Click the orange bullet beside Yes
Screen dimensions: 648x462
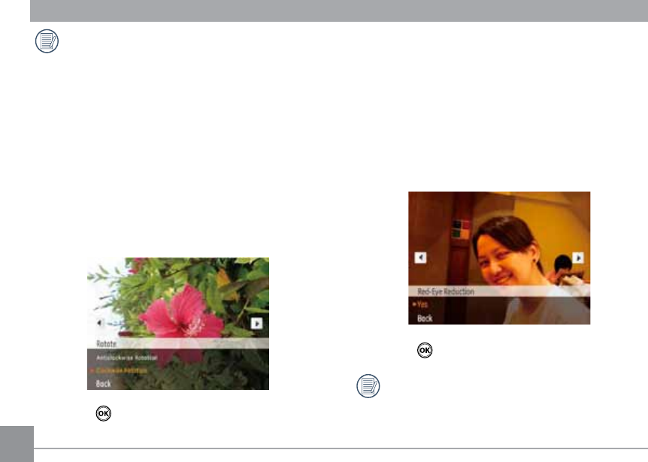[414, 304]
